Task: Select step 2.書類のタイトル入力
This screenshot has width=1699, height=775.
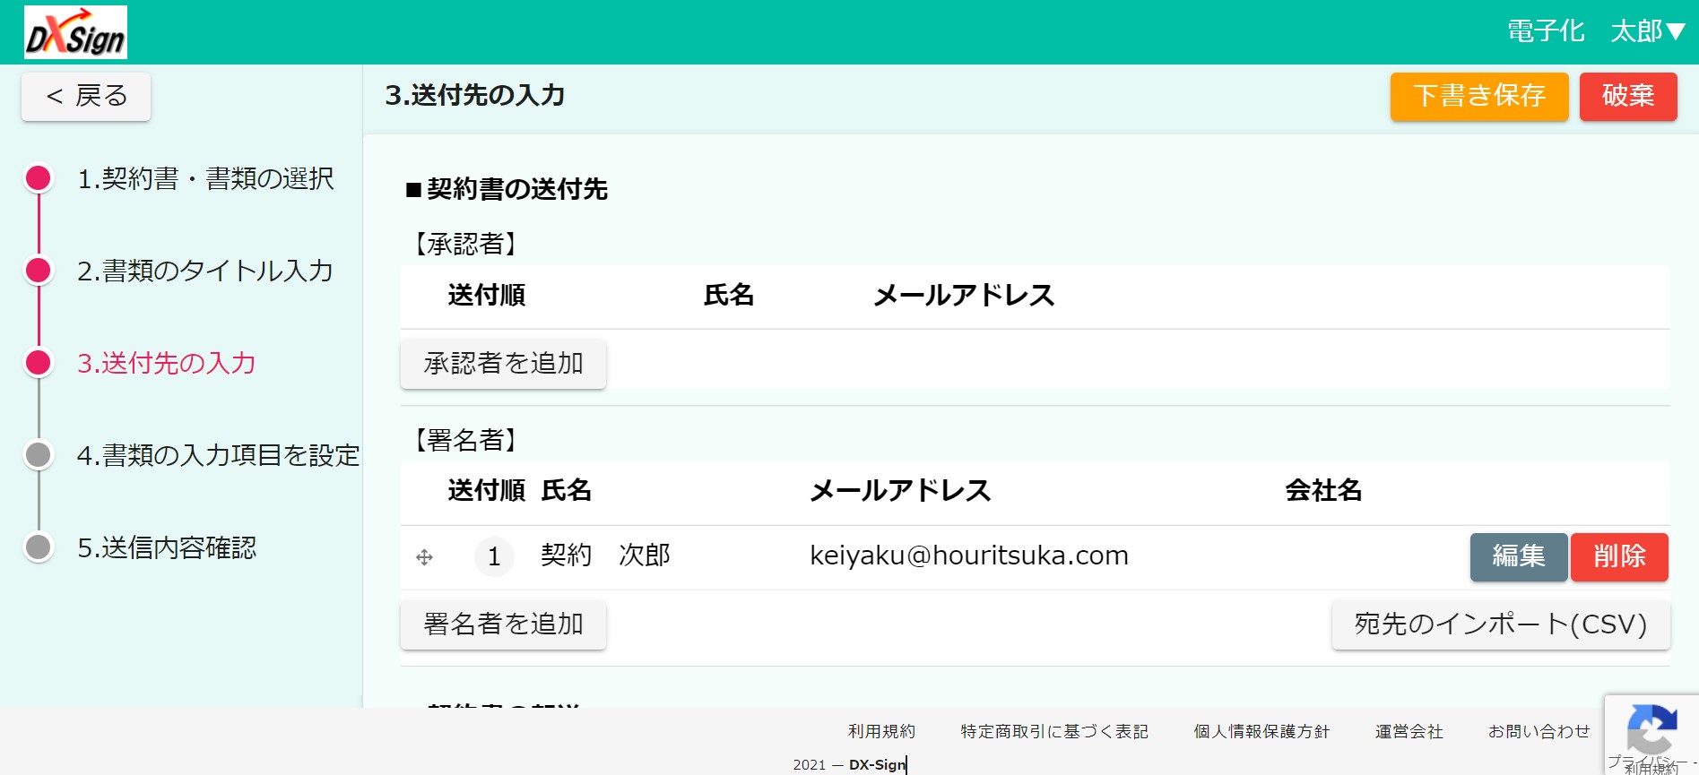Action: (x=205, y=271)
